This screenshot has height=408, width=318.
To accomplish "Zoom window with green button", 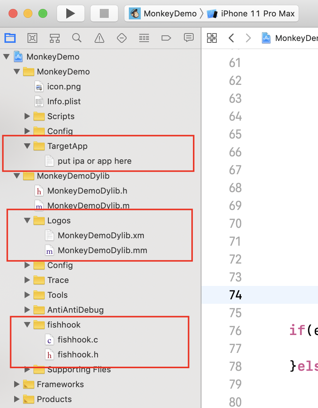I will pyautogui.click(x=43, y=13).
